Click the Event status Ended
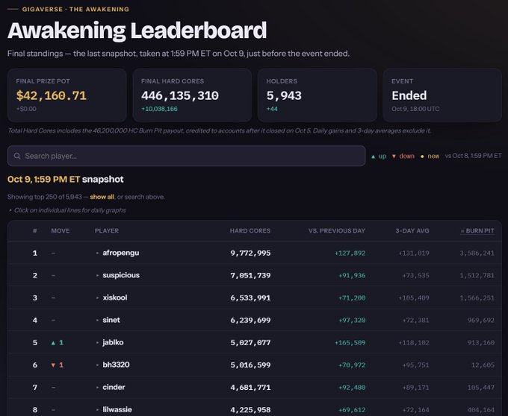508x416 pixels. point(409,95)
